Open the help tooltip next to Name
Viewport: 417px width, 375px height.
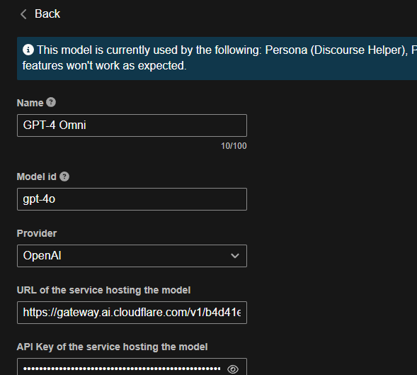pos(51,102)
